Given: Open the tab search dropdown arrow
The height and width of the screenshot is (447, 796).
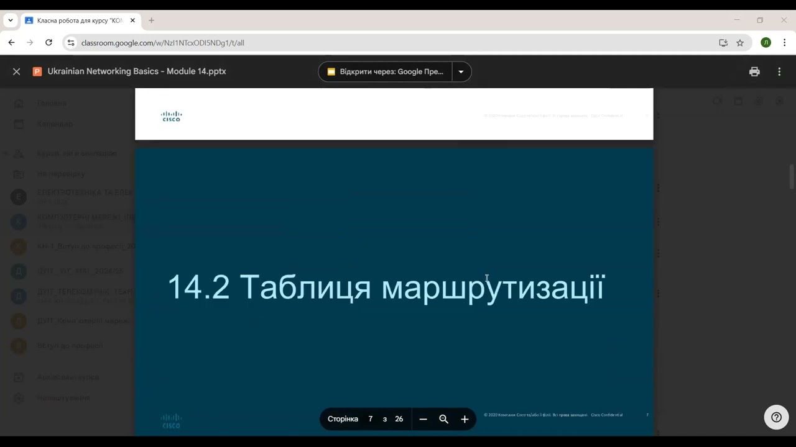Looking at the screenshot, I should [11, 20].
